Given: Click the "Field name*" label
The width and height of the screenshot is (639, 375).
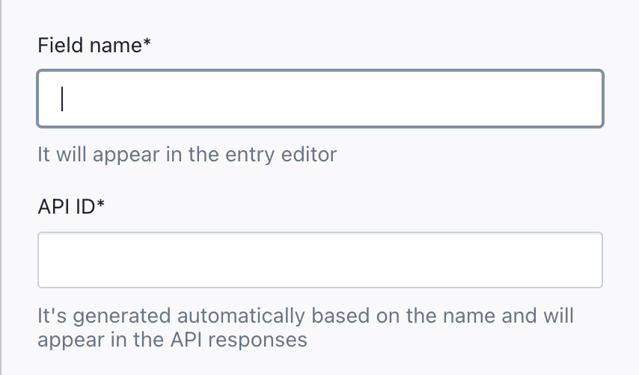Looking at the screenshot, I should (94, 46).
